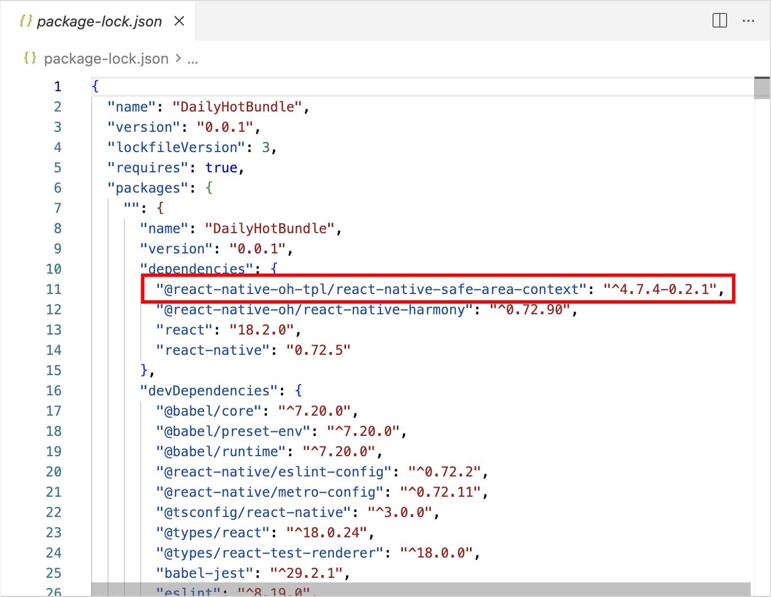The image size is (771, 597).
Task: Click the "version" key on line 3
Action: 144,127
